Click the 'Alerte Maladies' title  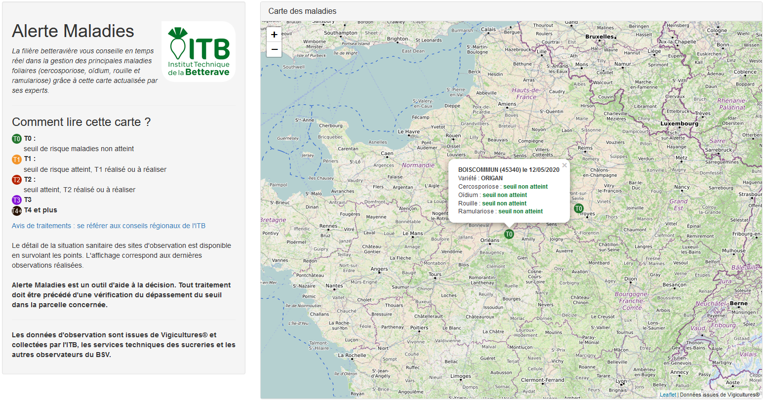[x=73, y=31]
